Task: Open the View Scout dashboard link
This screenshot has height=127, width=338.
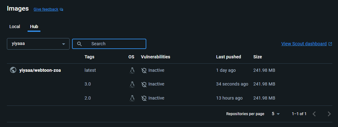Action: pos(304,44)
